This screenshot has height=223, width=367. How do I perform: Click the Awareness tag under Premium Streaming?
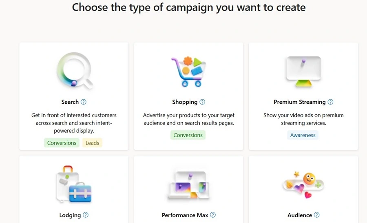coord(303,135)
